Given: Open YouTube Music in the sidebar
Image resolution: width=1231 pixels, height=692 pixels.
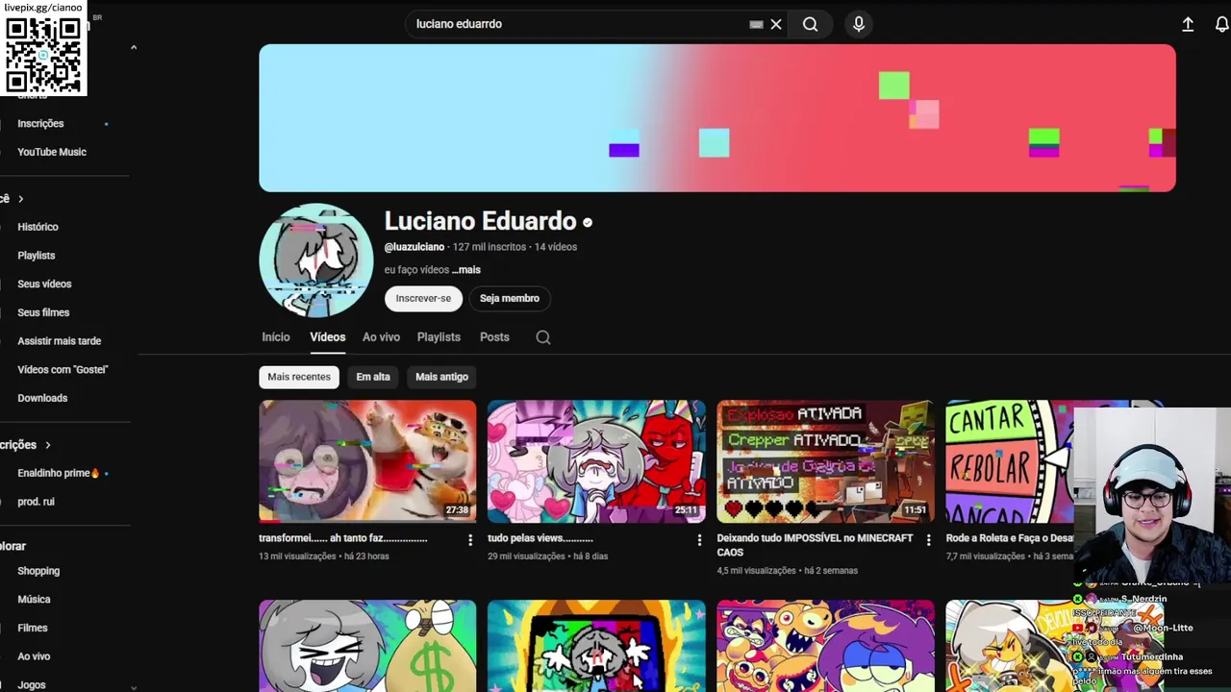Looking at the screenshot, I should [x=52, y=152].
